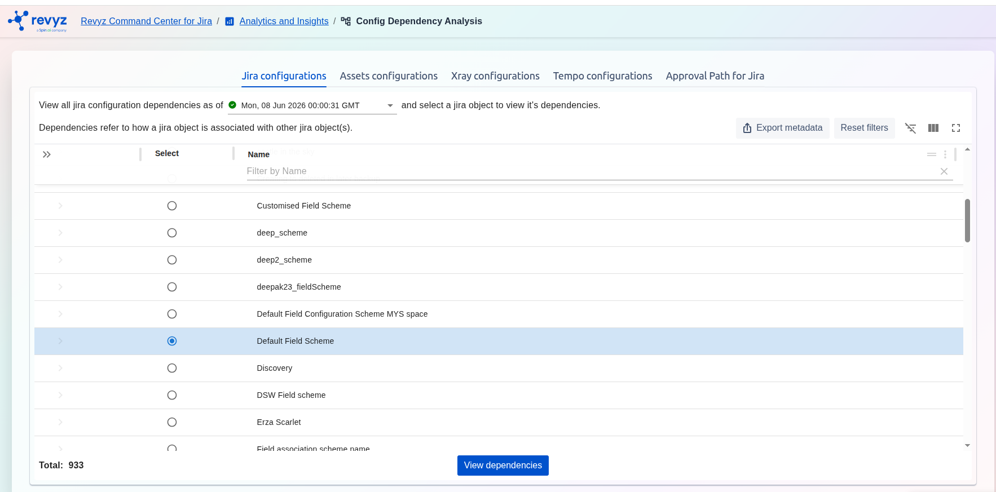Select deepak23_fieldScheme radio button
The width and height of the screenshot is (996, 492).
click(172, 287)
